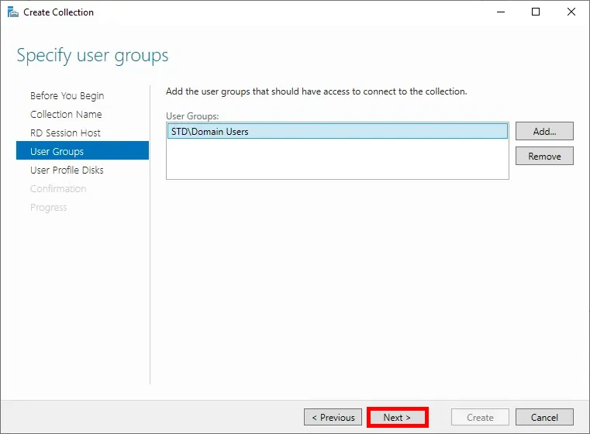Cancel the collection wizard
This screenshot has height=434, width=590.
point(544,418)
